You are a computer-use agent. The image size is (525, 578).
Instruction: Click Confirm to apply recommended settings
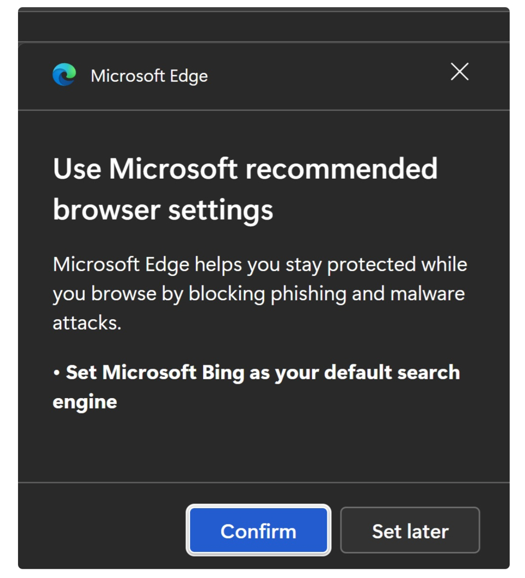[x=258, y=530]
